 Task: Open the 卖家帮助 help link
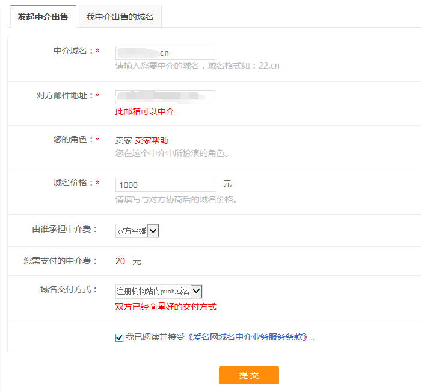coord(151,140)
